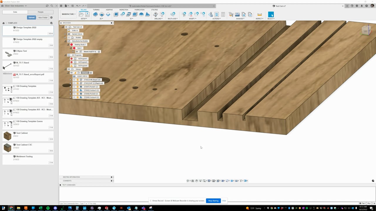Choose the 2D Contour diamond icon
This screenshot has height=211, width=376.
tap(108, 14)
